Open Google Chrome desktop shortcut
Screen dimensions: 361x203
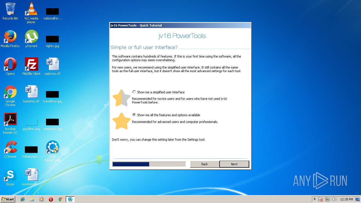pos(10,96)
